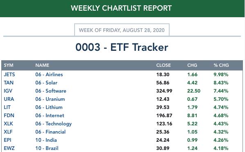Open the EPI symbol link
Image resolution: width=245 pixels, height=152 pixels.
(7, 140)
